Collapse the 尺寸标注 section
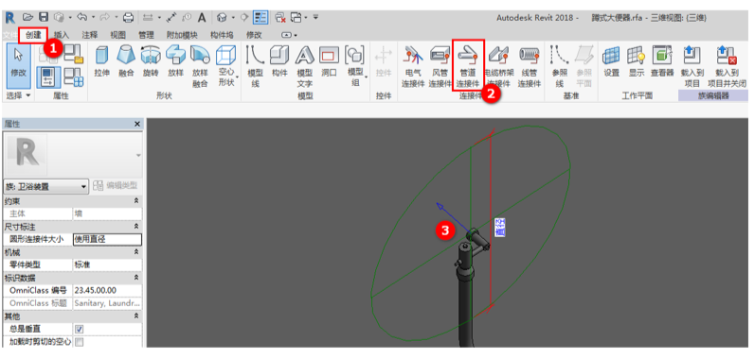The width and height of the screenshot is (754, 359). pos(136,226)
